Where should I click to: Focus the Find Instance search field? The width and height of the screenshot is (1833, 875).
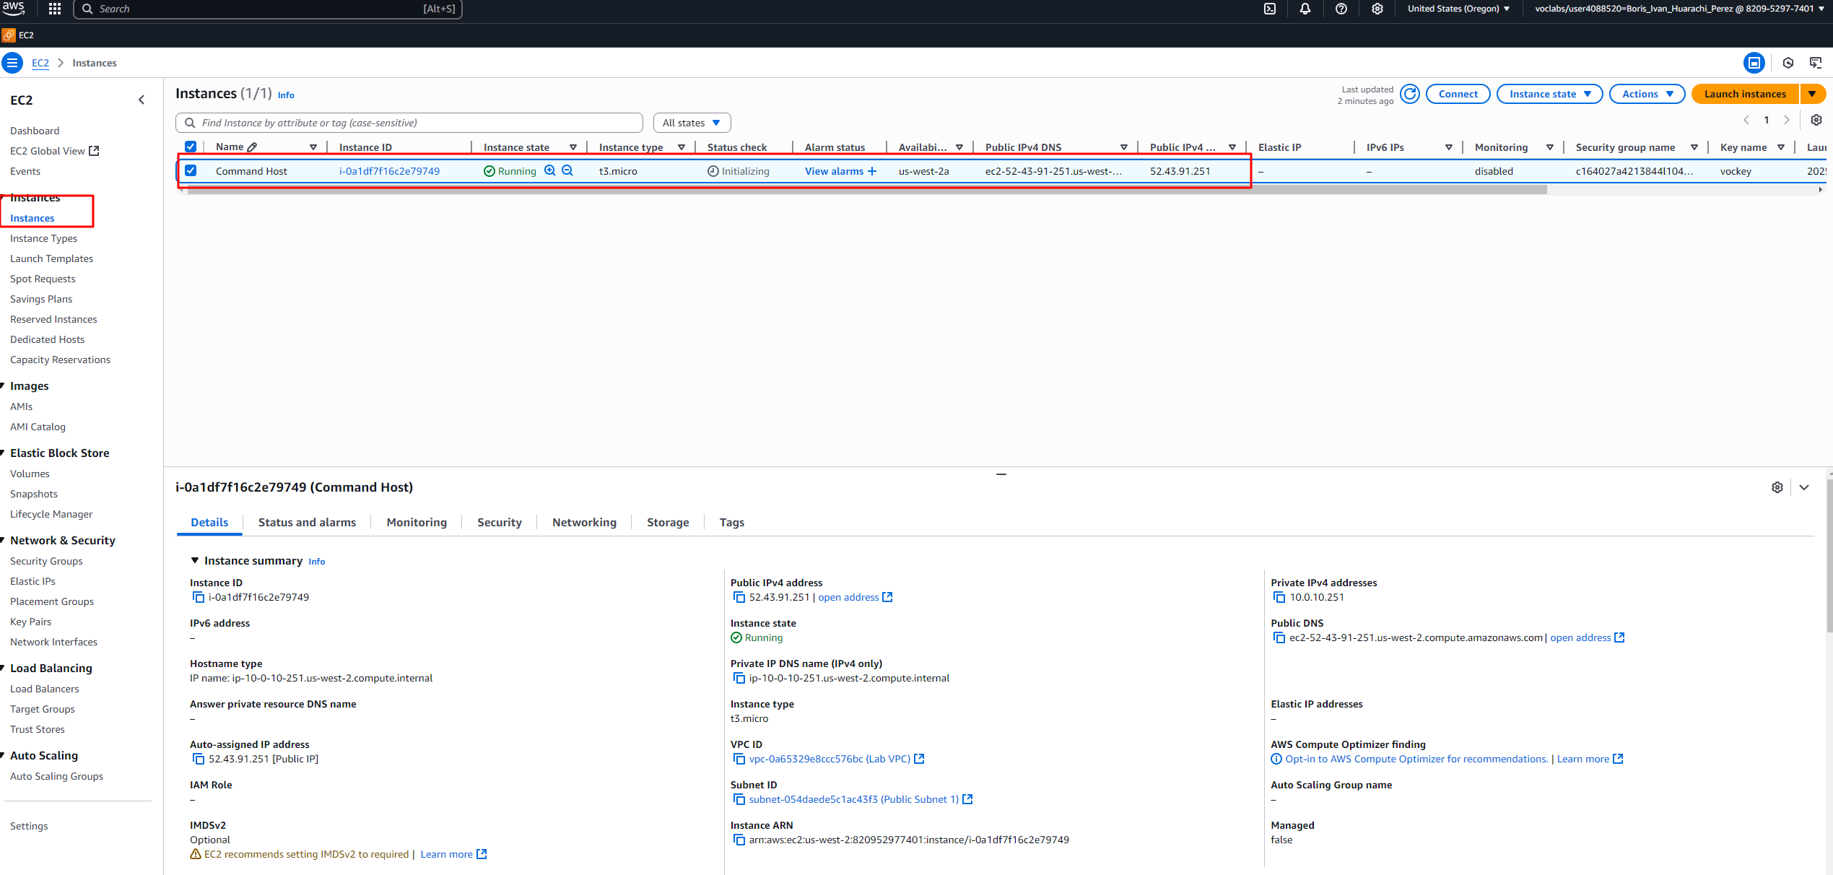[409, 123]
